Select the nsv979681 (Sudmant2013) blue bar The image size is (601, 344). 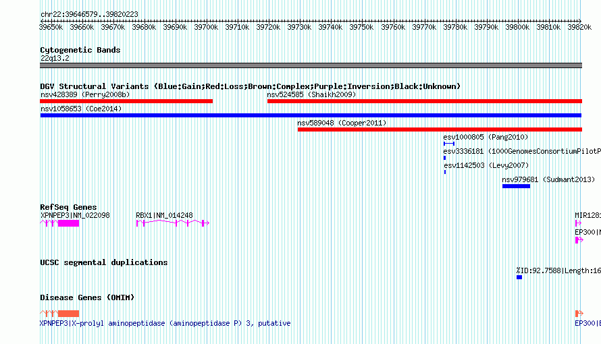517,186
